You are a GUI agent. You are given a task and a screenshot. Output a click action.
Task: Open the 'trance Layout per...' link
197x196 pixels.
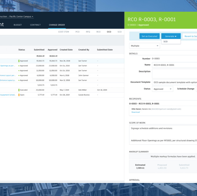click(x=8, y=75)
